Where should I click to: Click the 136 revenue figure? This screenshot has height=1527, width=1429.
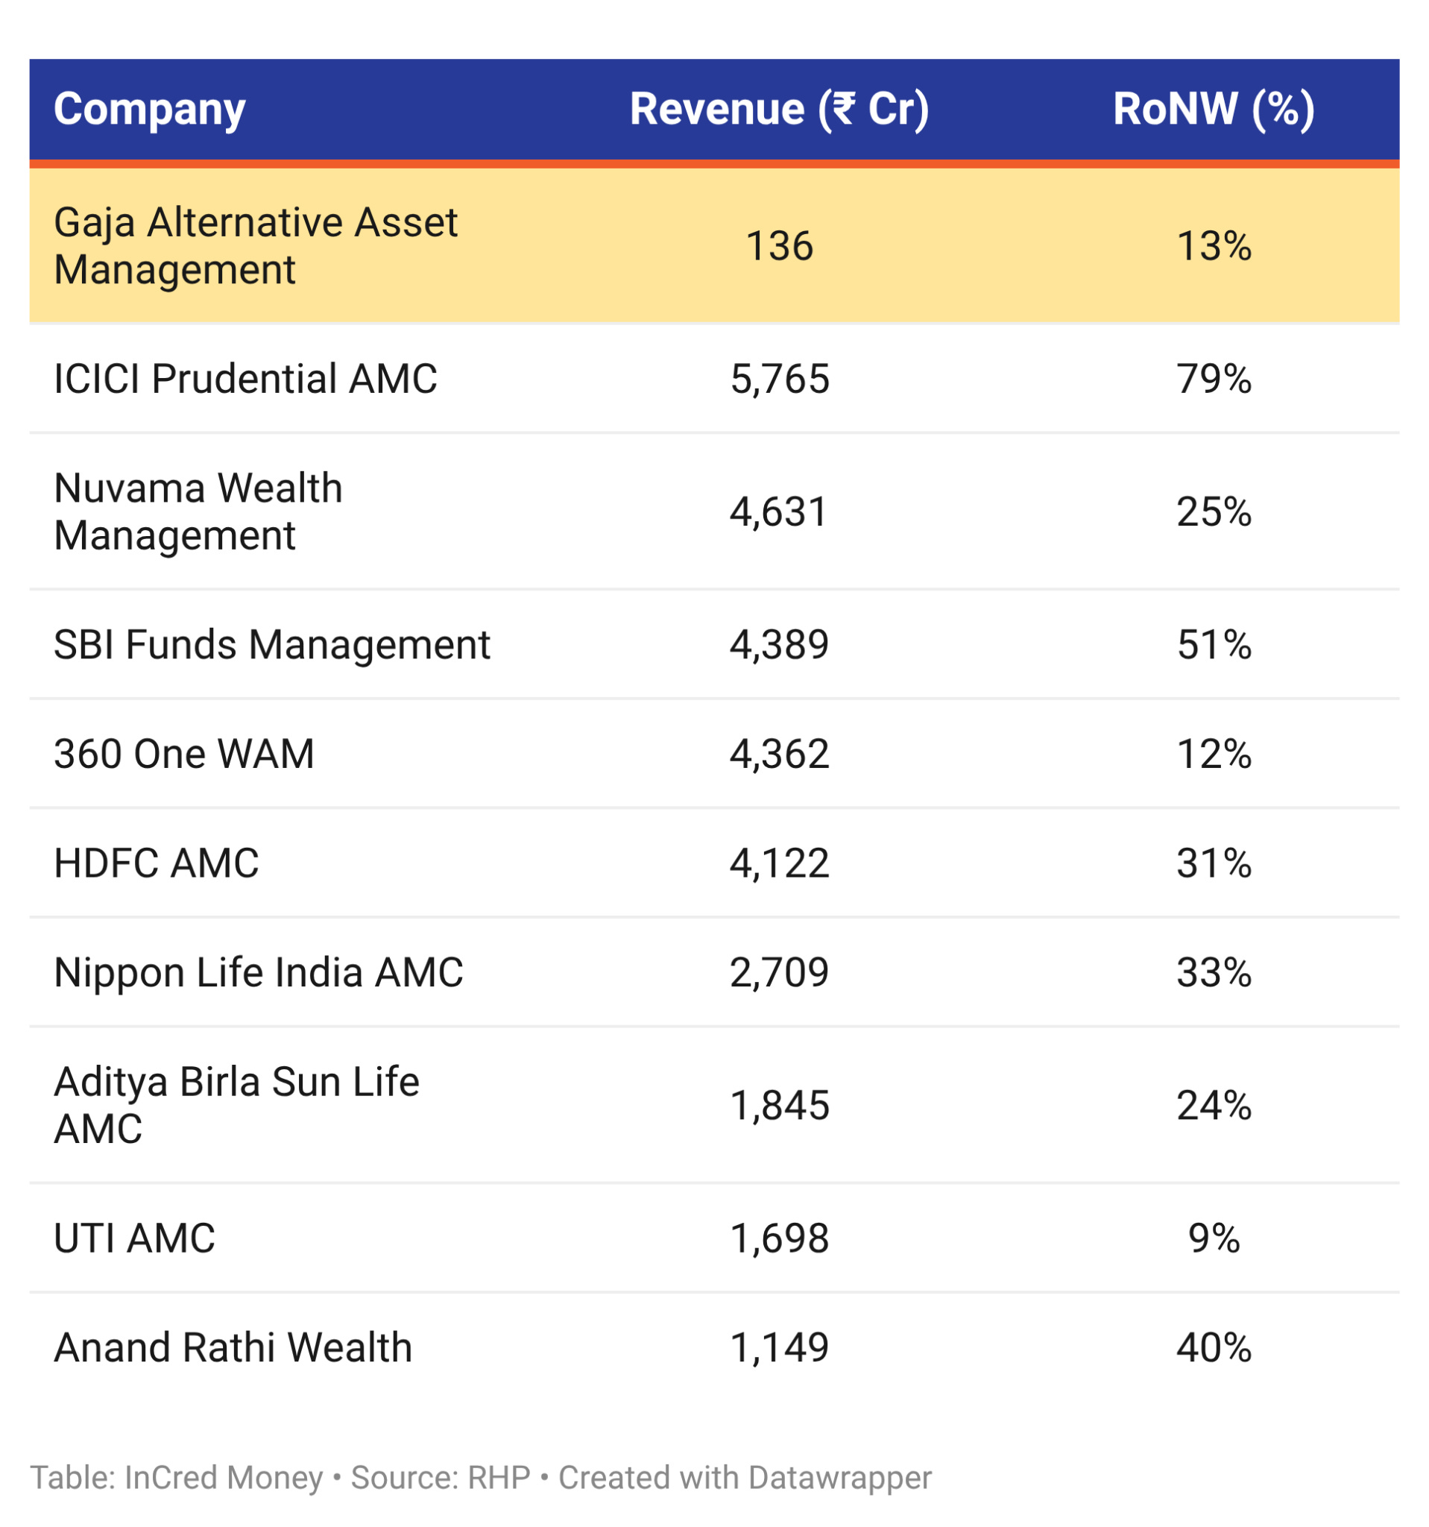pyautogui.click(x=780, y=246)
